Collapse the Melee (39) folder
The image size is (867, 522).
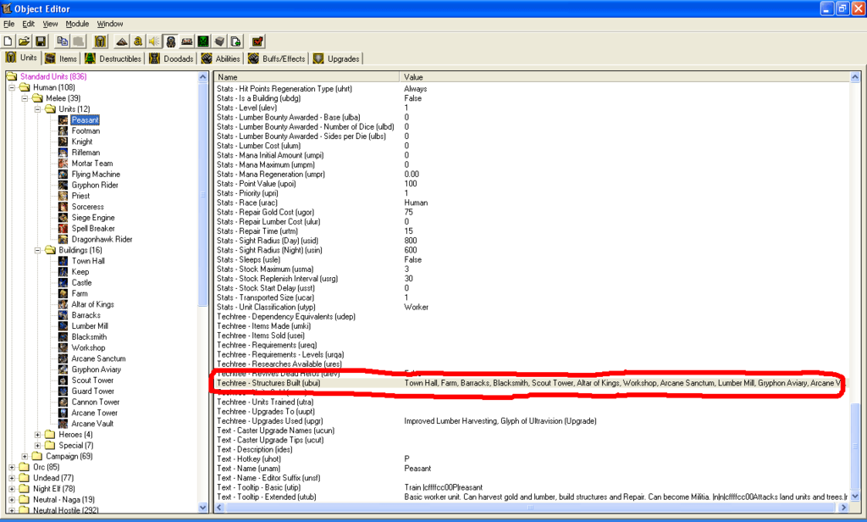[25, 98]
